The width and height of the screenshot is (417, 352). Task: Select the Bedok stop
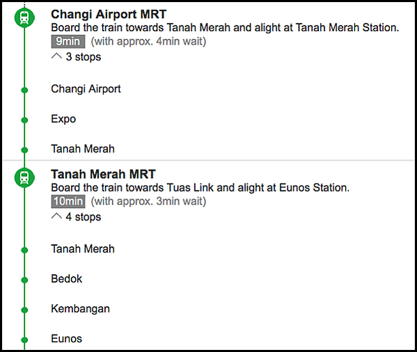point(67,279)
